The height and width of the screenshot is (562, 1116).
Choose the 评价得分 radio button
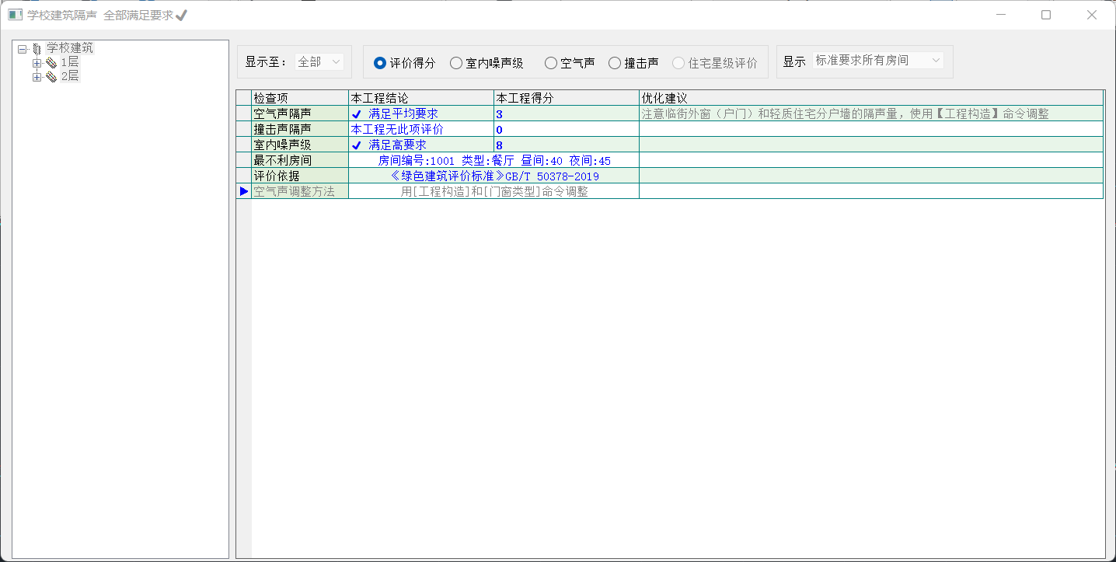point(380,63)
